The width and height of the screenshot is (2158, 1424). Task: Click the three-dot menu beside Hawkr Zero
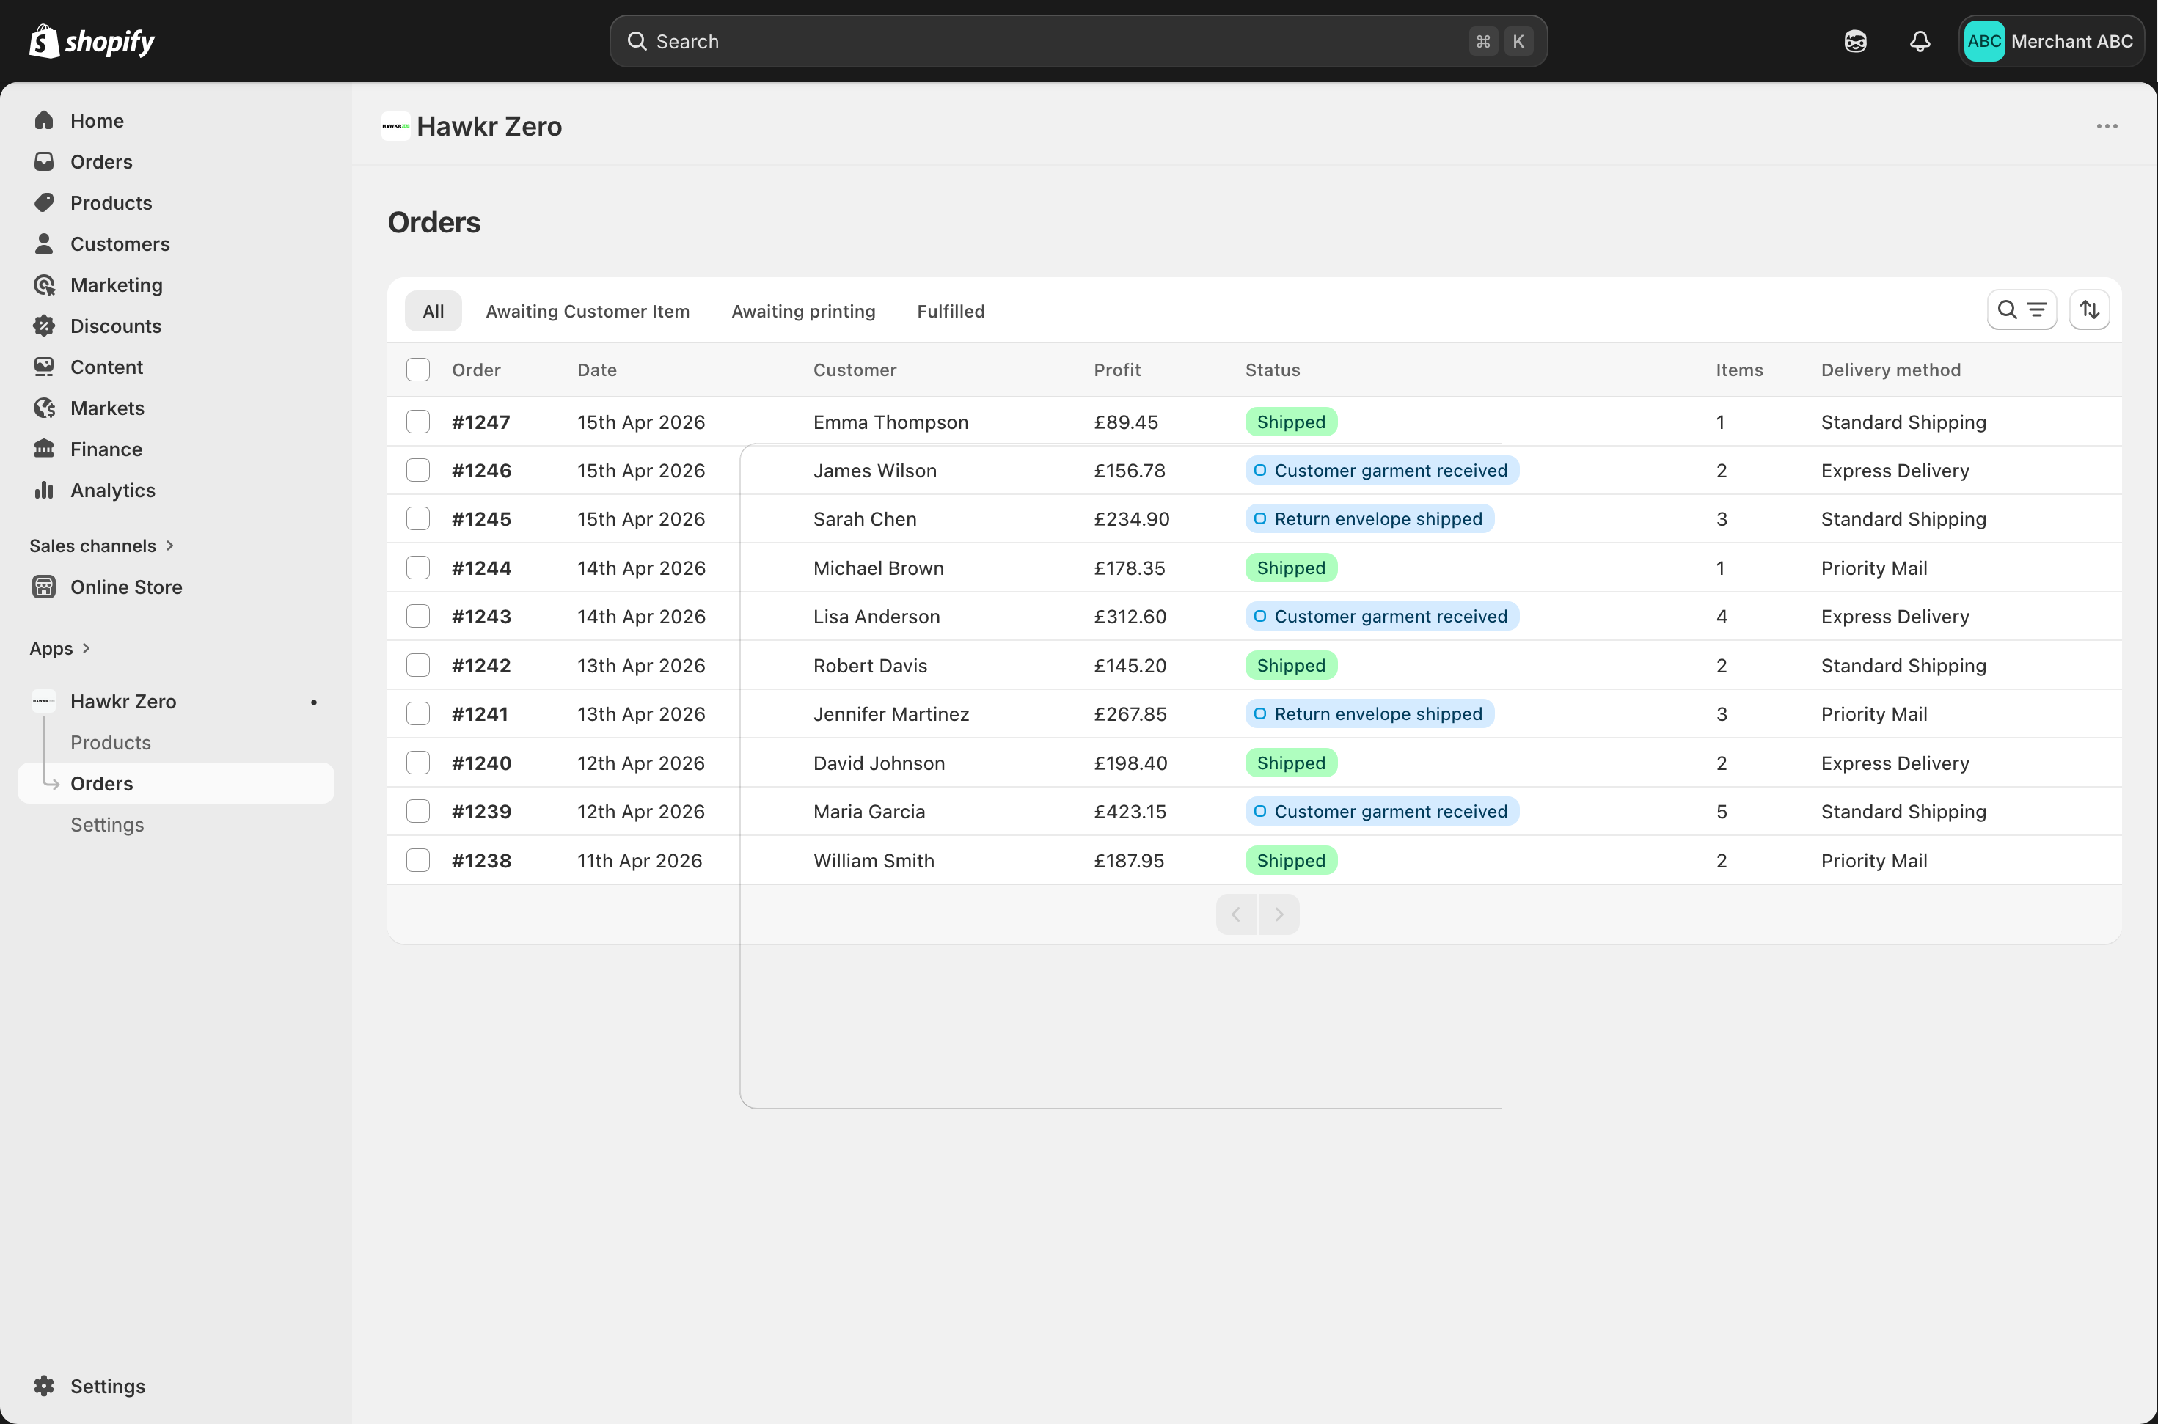click(2106, 126)
